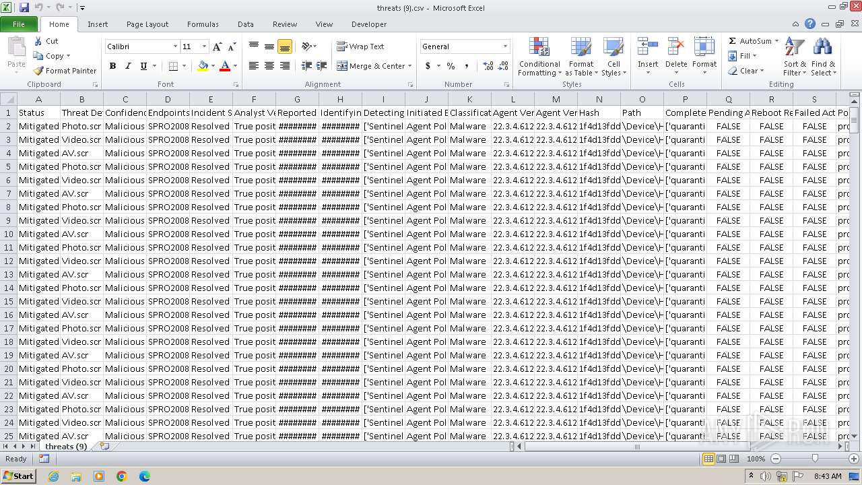This screenshot has height=485, width=862.
Task: Open the Fill Color dropdown arrow
Action: point(213,66)
